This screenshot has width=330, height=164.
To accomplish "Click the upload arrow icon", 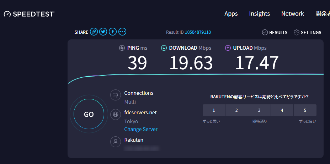I will pos(228,48).
